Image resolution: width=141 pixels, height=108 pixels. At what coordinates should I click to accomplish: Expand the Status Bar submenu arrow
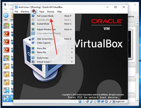72,52
